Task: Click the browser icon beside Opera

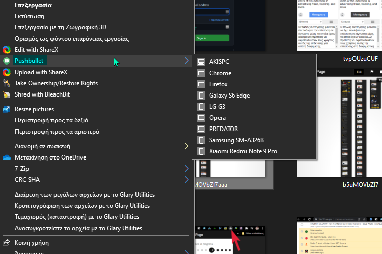Action: [201, 118]
